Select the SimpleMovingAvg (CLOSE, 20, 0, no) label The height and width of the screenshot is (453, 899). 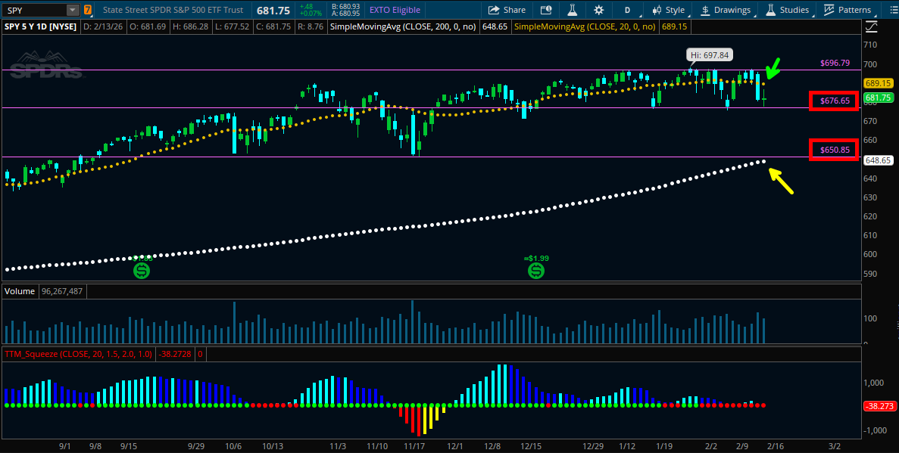pyautogui.click(x=586, y=26)
